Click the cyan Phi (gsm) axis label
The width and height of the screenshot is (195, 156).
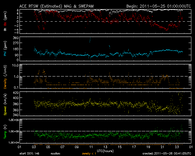(x=5, y=49)
